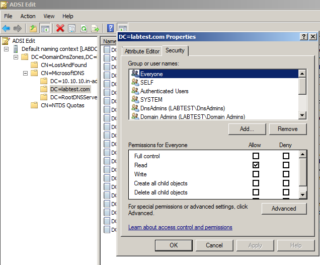Click the Up one level folder icon
The width and height of the screenshot is (320, 265).
tap(33, 28)
